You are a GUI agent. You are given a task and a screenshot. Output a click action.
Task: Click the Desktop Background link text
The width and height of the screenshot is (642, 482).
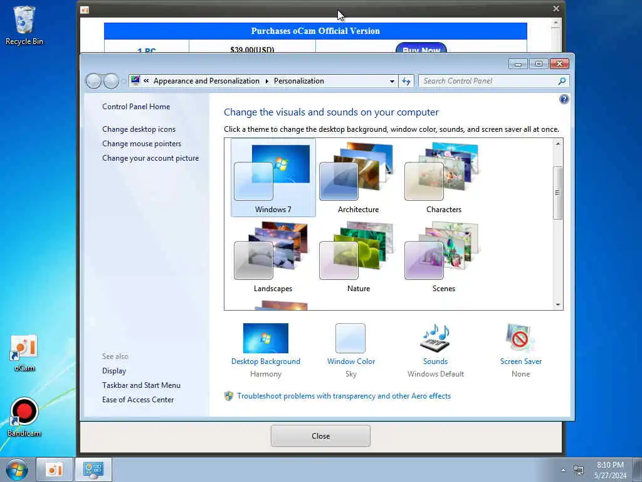(266, 361)
